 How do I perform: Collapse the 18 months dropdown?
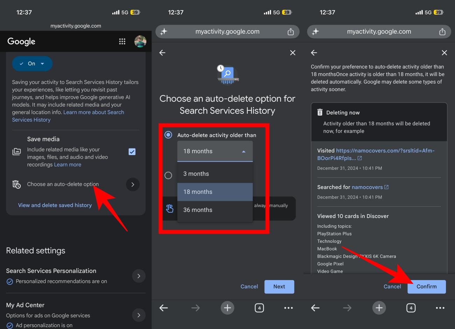tap(215, 151)
